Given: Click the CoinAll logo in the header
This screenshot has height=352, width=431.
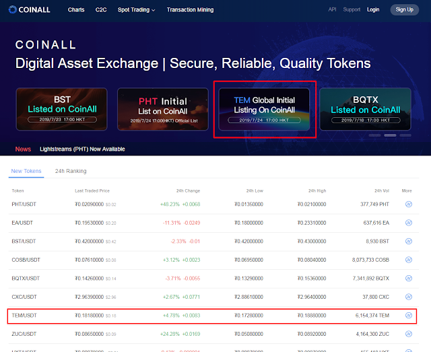Looking at the screenshot, I should (x=29, y=9).
